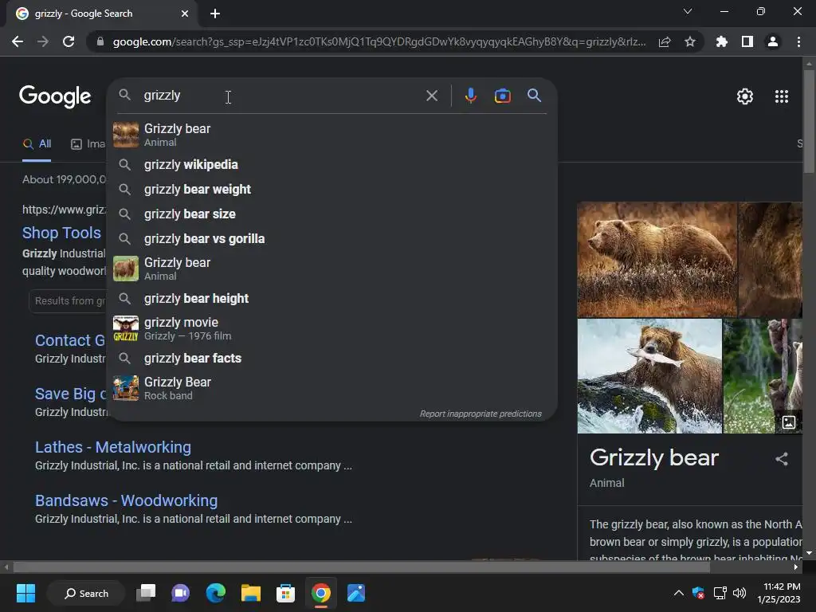The image size is (816, 612).
Task: Open File Explorer from taskbar
Action: [250, 593]
